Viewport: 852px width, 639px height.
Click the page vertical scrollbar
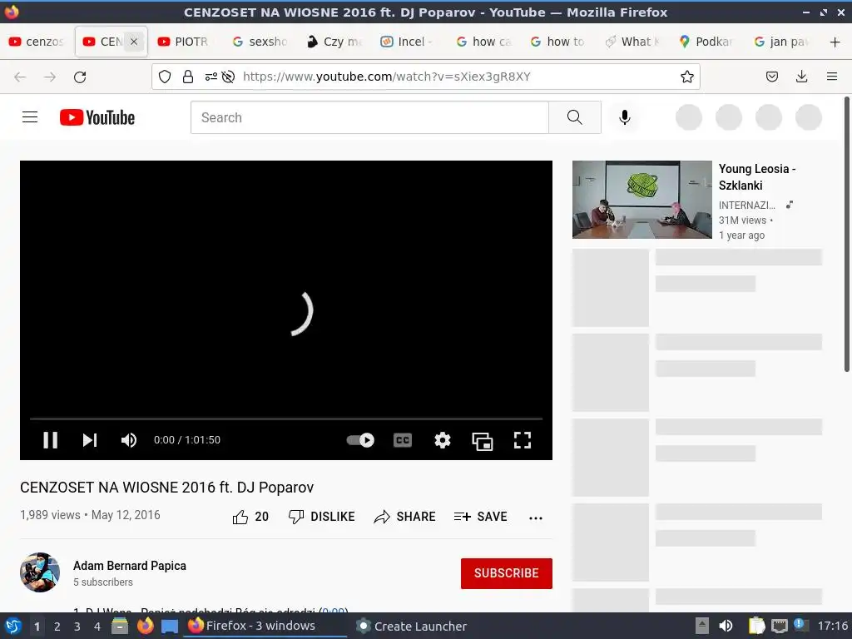coord(846,234)
